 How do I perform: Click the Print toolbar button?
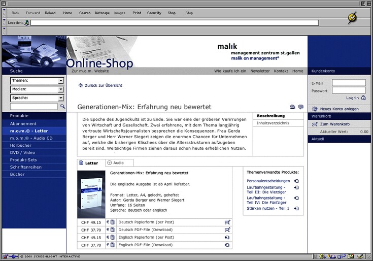[137, 13]
